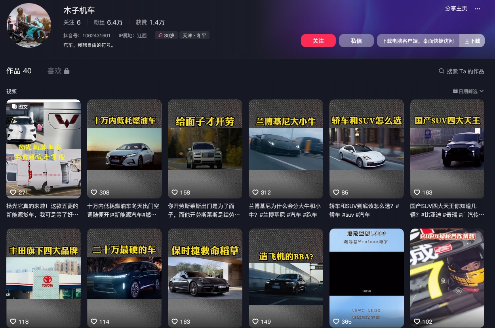Click the bio text 汽车，畅想自由的符号。

pos(89,45)
